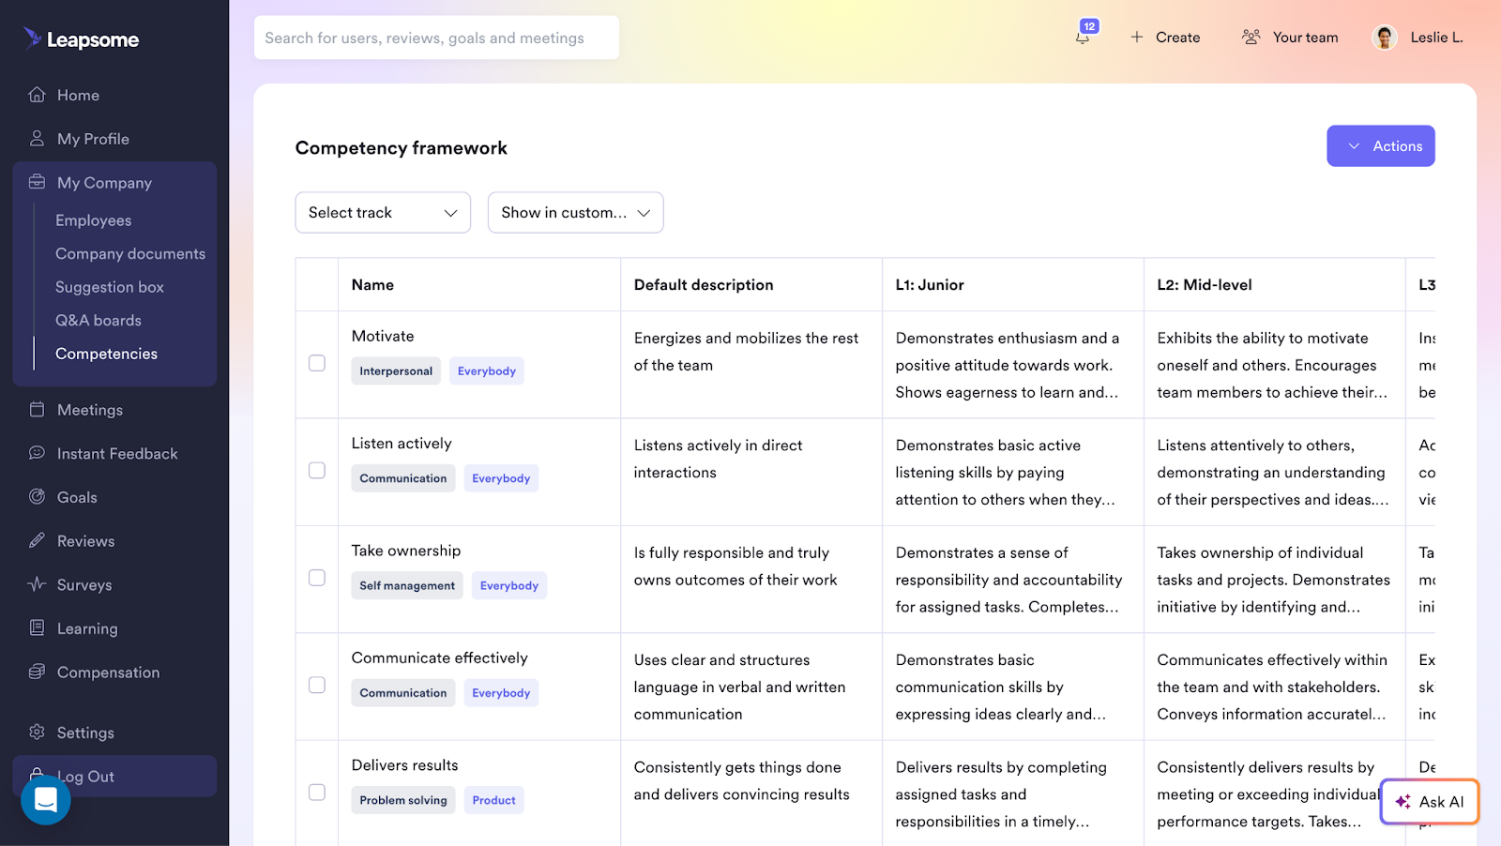Select the My Profile icon

click(37, 138)
